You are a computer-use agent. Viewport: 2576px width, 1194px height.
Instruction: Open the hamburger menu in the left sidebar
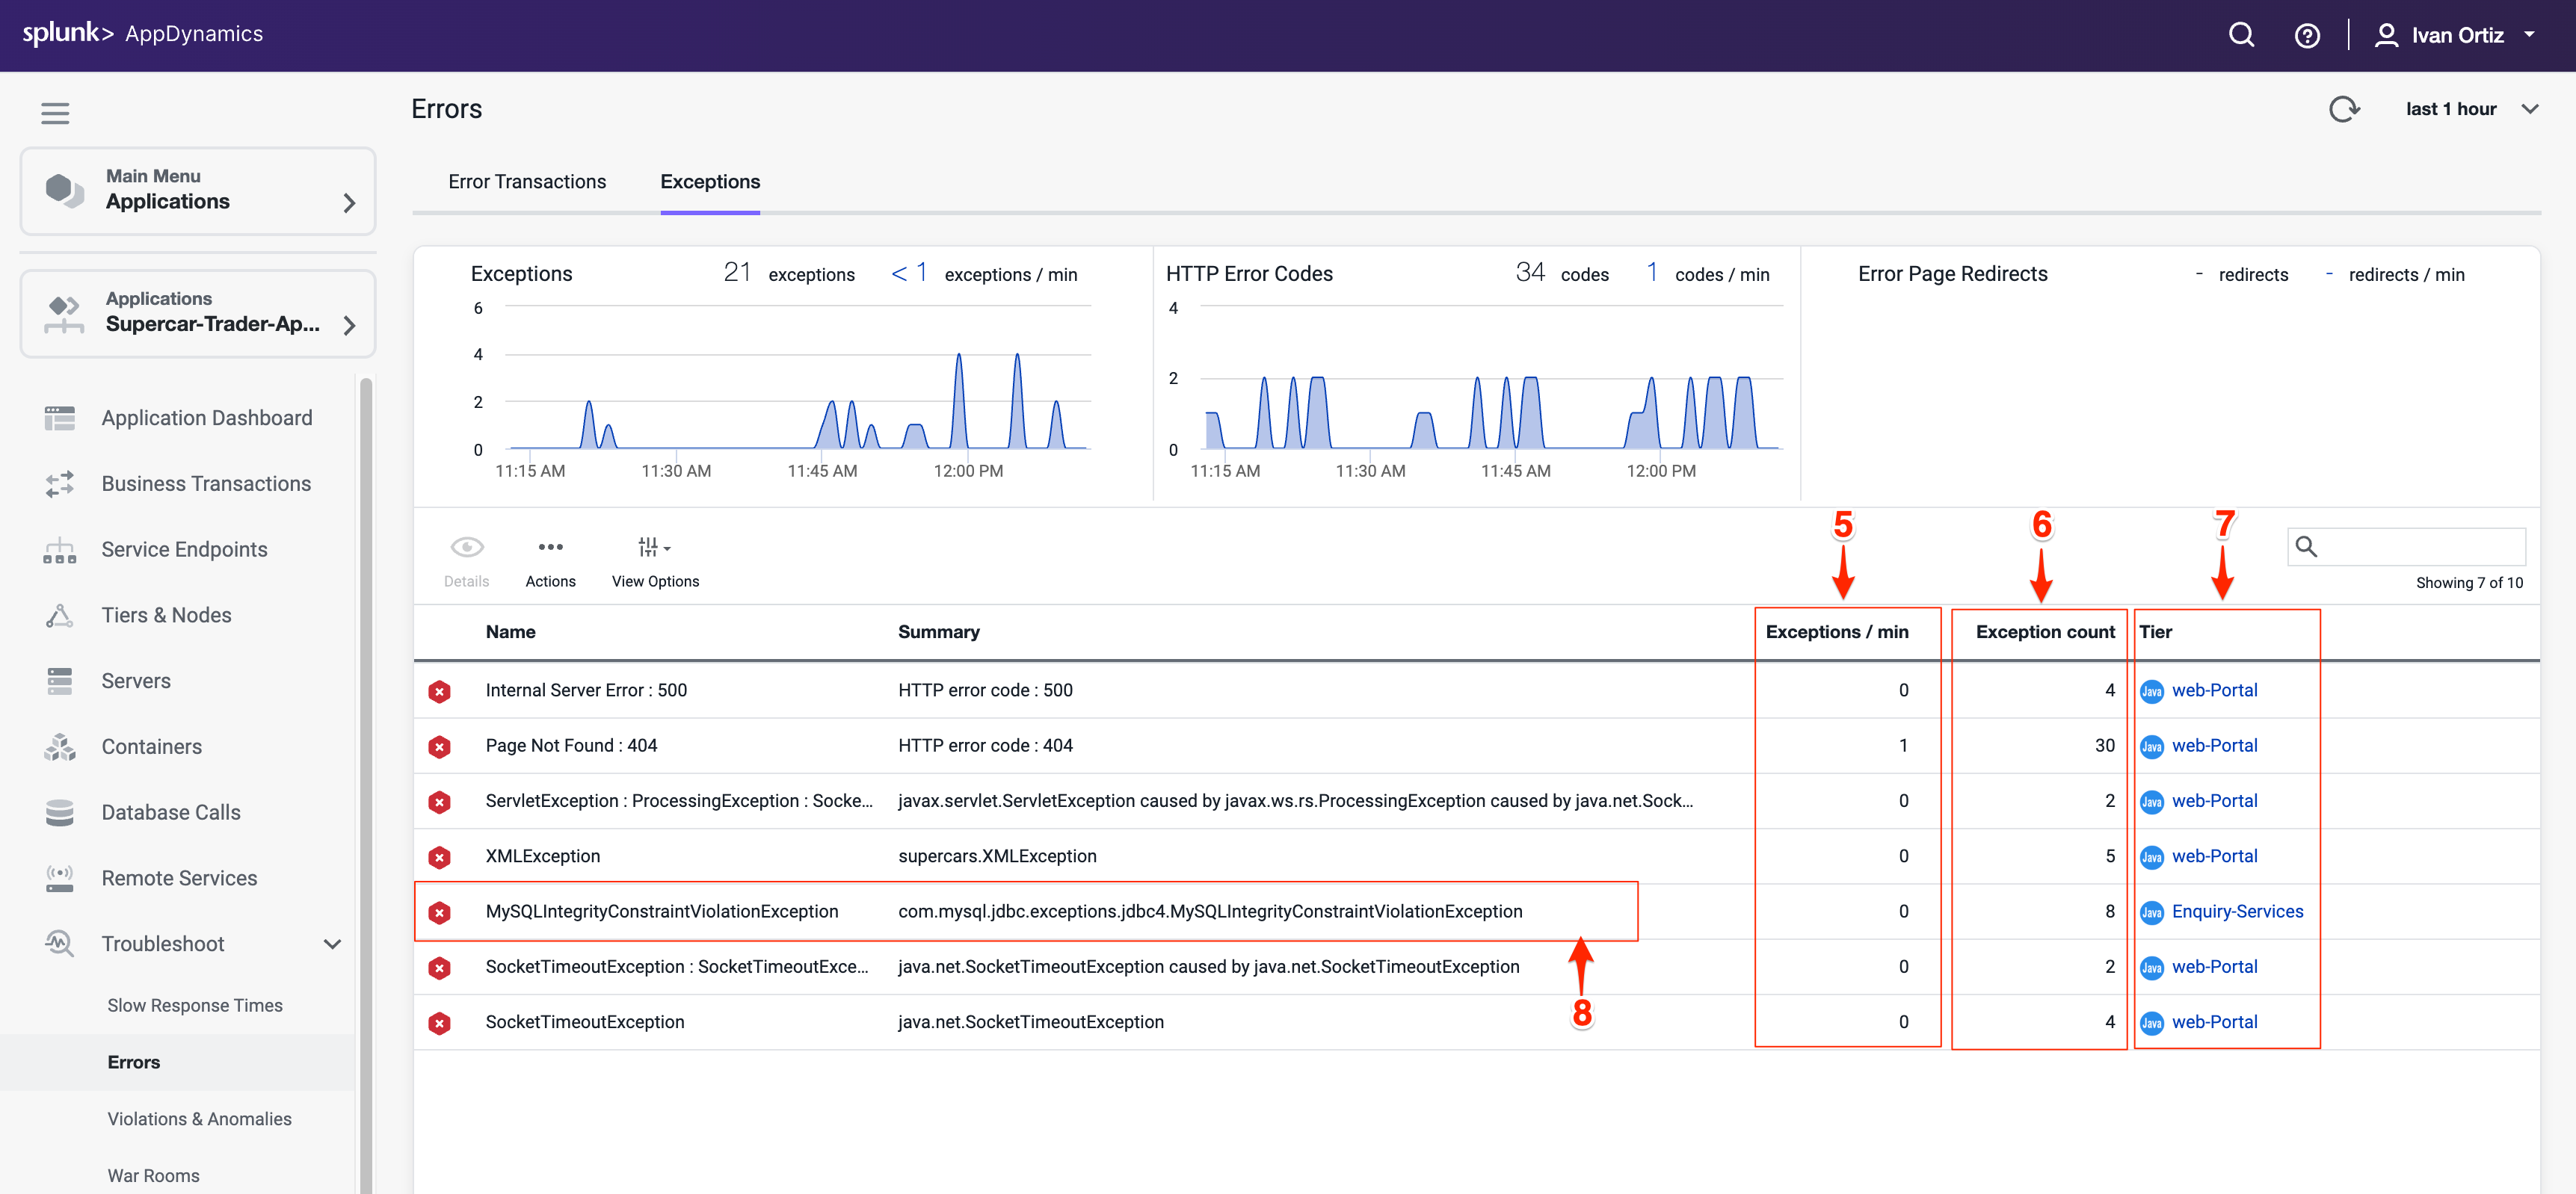[55, 113]
